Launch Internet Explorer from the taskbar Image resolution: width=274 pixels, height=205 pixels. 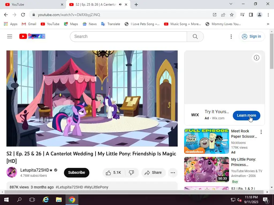(45, 200)
